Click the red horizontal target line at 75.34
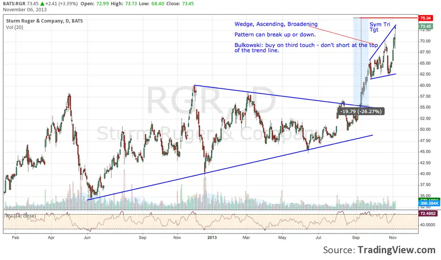 tap(389, 18)
